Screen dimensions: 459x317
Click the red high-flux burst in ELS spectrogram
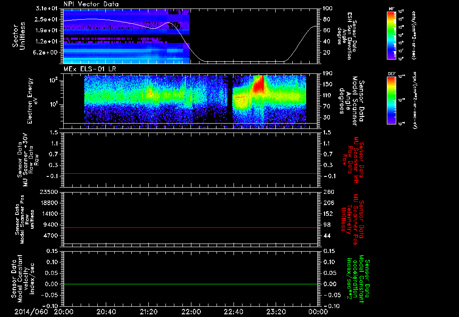pos(259,85)
